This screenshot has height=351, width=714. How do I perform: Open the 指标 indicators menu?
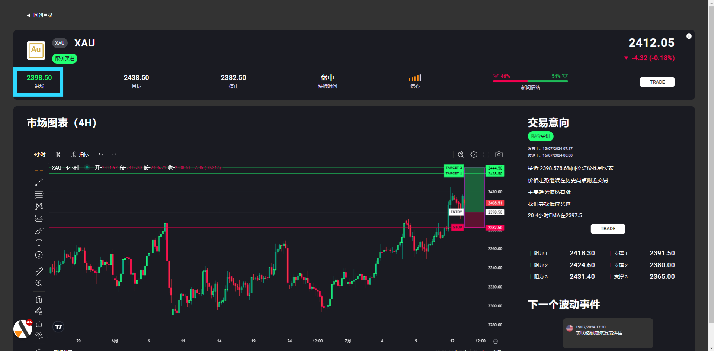click(x=80, y=154)
